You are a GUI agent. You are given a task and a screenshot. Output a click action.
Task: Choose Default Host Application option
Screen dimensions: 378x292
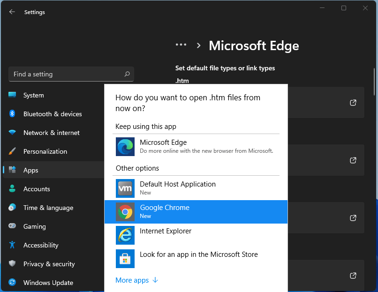pos(196,188)
